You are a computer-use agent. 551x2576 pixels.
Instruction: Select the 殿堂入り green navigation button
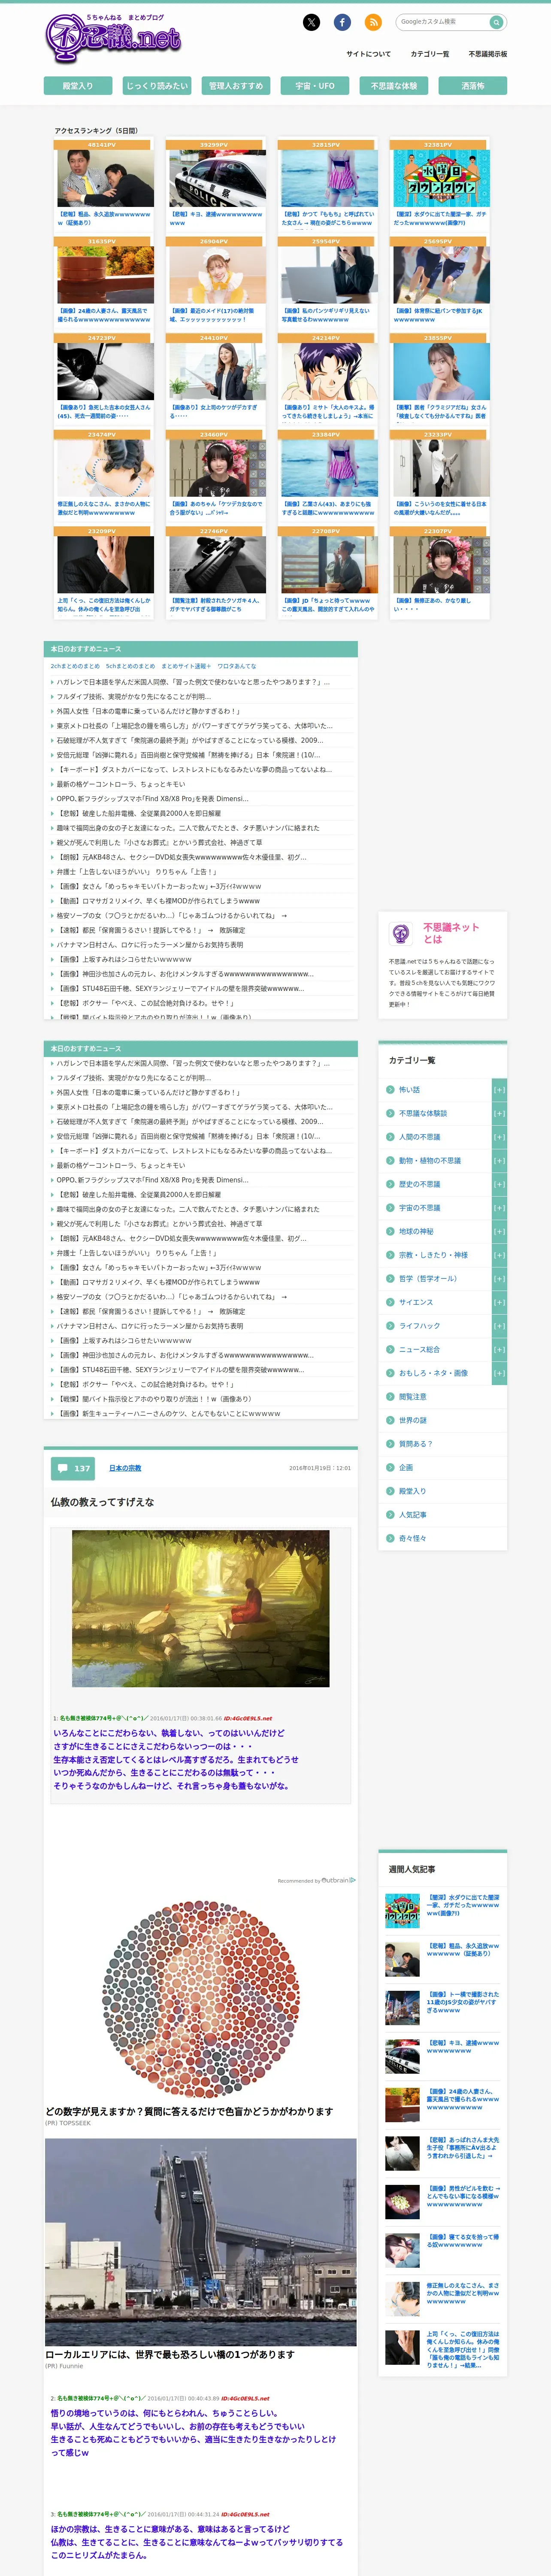coord(78,86)
